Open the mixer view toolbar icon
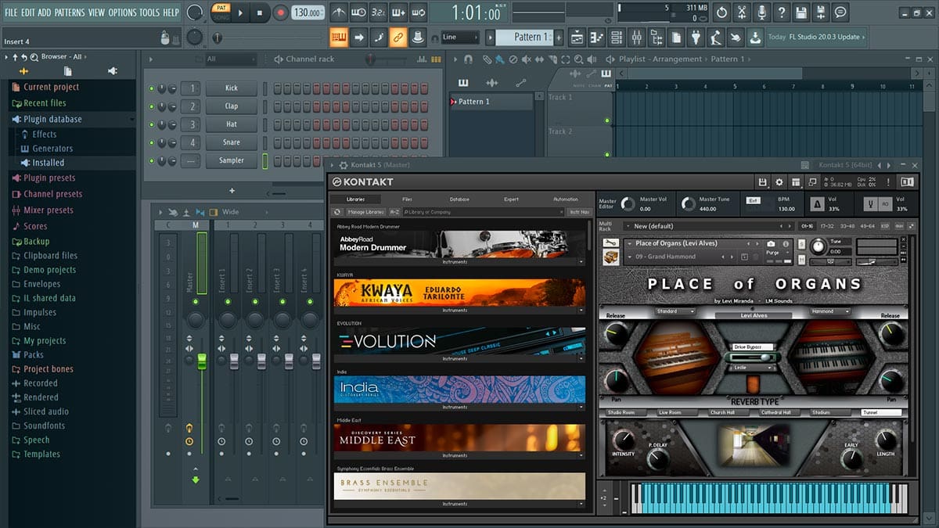939x528 pixels. (x=636, y=37)
